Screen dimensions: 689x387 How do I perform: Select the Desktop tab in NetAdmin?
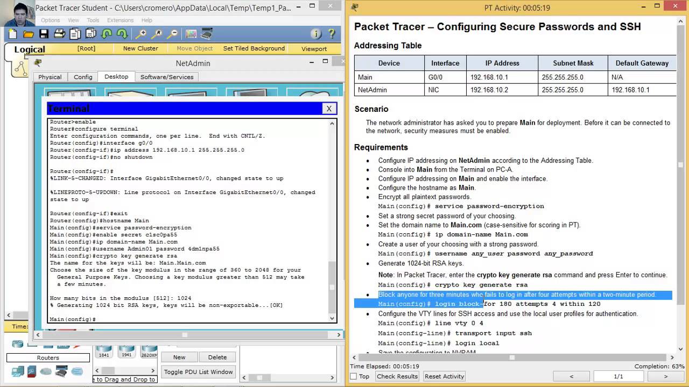click(116, 76)
